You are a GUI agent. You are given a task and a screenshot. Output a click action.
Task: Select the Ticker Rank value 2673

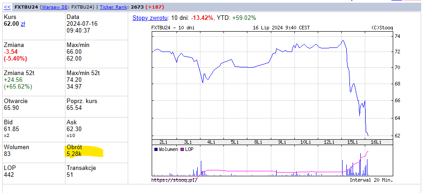point(138,7)
